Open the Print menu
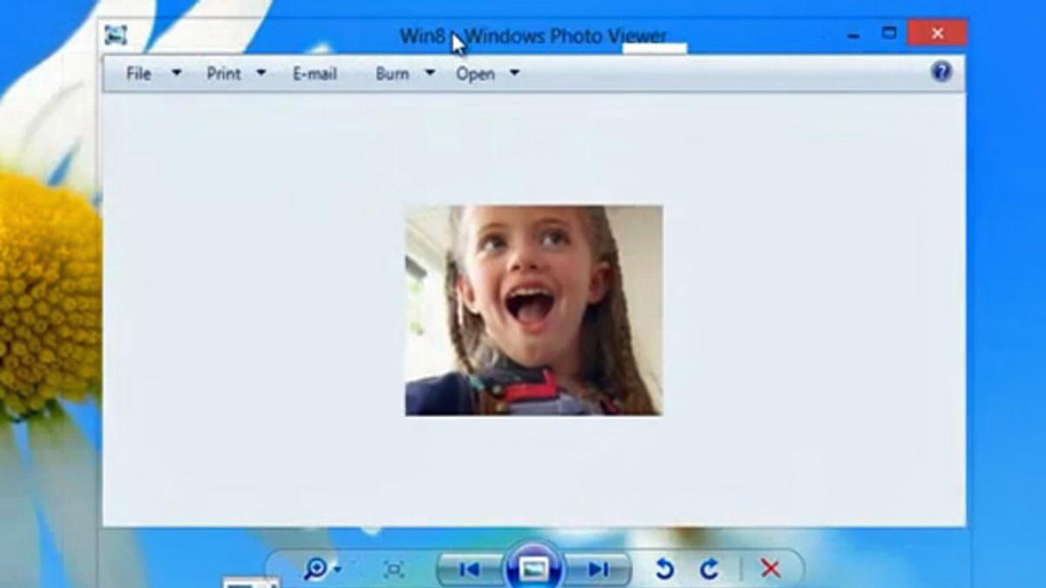Image resolution: width=1046 pixels, height=588 pixels. (224, 74)
